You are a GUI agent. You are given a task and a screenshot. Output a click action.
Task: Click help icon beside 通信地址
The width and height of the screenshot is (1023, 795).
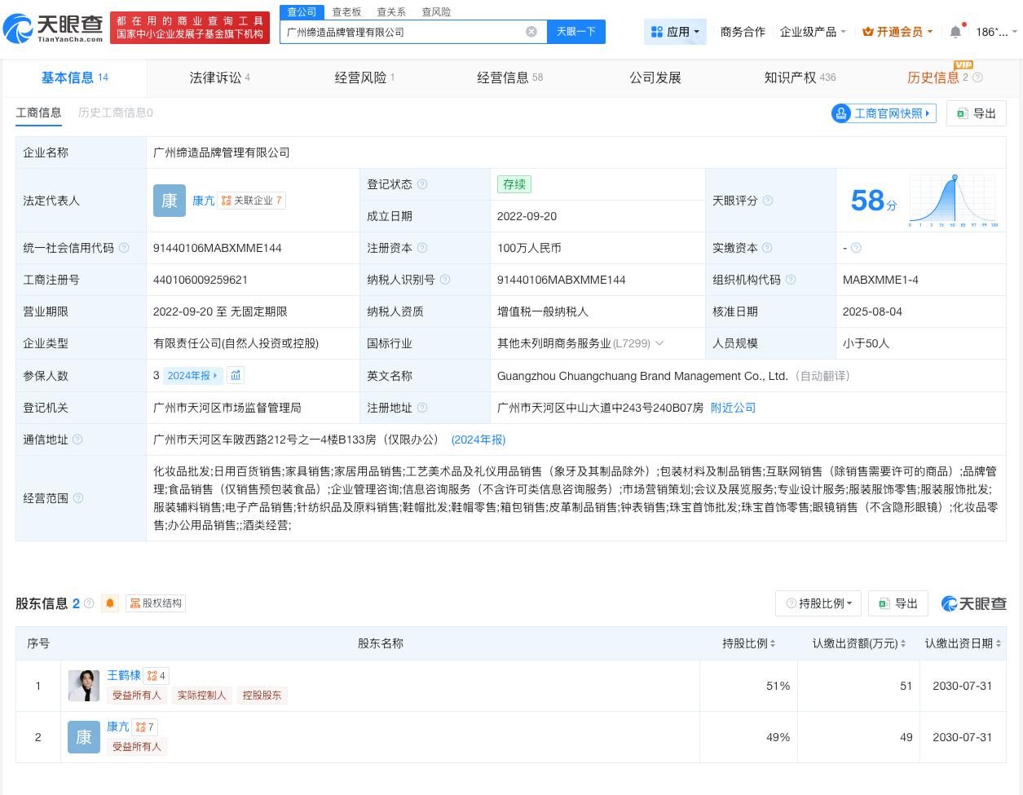coord(77,439)
